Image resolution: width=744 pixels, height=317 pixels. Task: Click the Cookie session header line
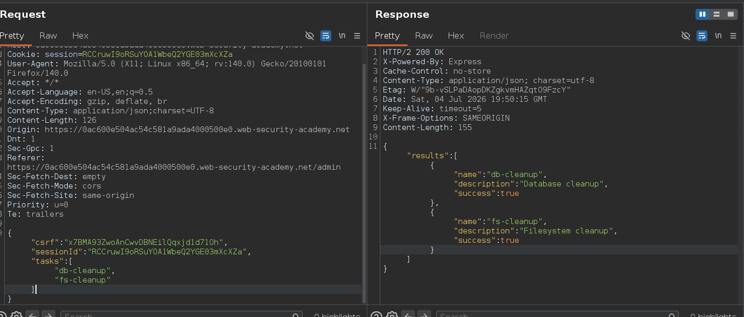[x=120, y=54]
